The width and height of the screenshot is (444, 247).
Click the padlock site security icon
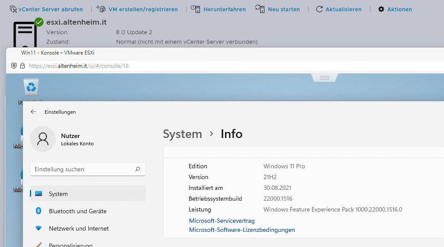[23, 66]
